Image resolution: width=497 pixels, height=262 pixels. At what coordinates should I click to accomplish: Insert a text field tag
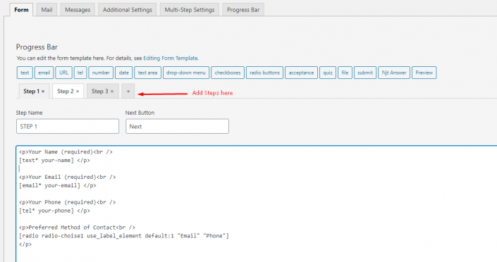(x=25, y=73)
